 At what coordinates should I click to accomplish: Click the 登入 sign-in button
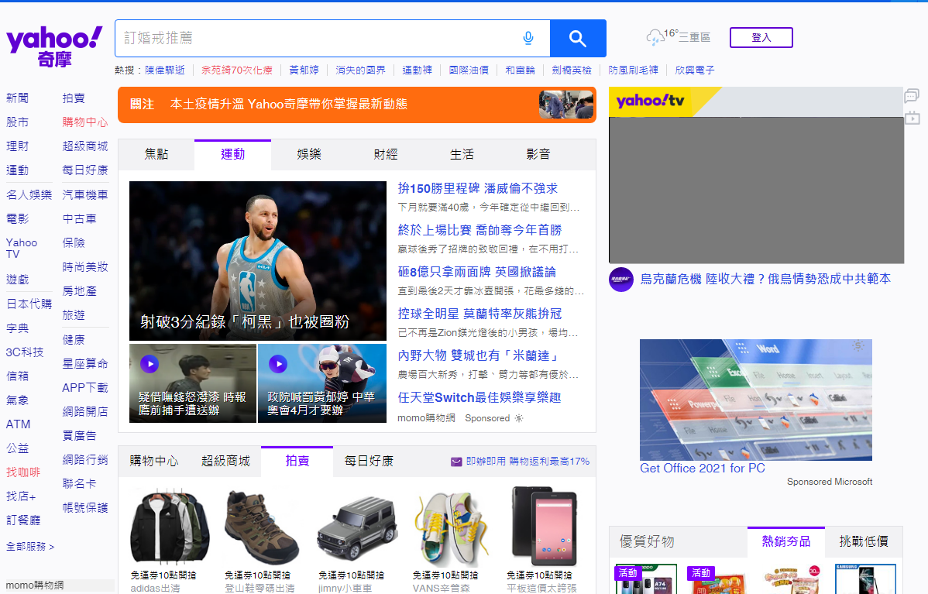[761, 38]
